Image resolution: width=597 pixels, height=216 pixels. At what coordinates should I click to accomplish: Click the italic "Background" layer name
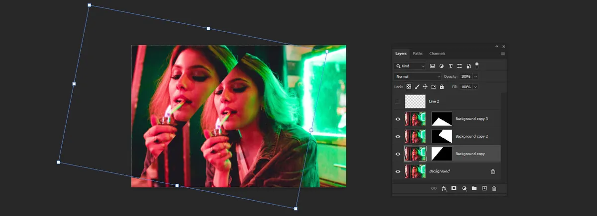pos(439,171)
